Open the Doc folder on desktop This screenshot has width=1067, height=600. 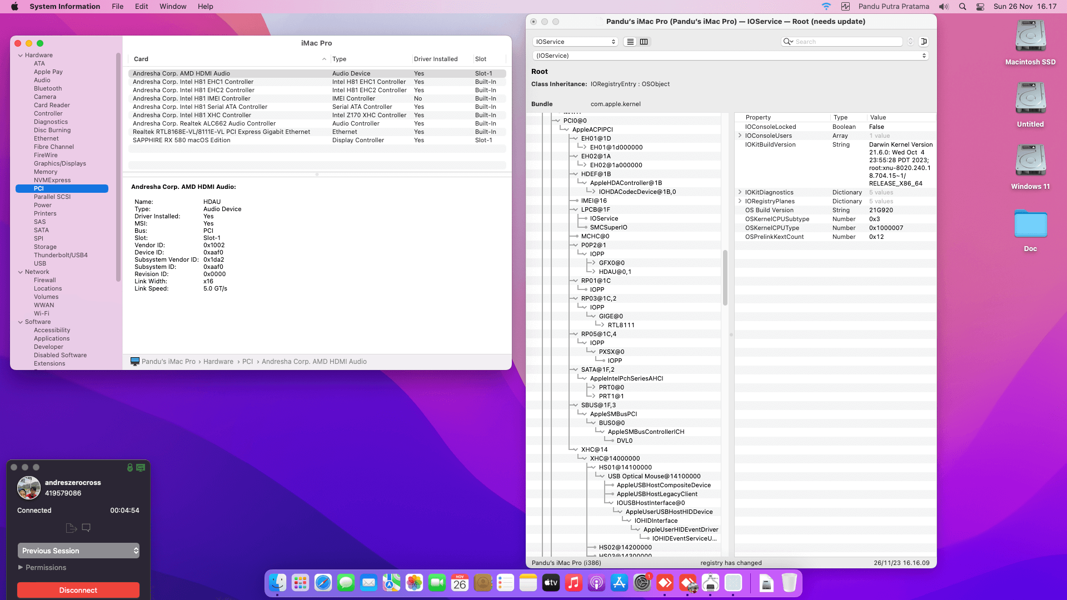(1030, 224)
